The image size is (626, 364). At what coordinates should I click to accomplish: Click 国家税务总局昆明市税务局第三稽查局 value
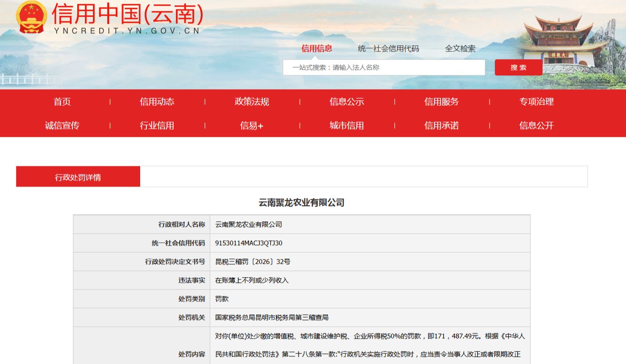point(272,317)
